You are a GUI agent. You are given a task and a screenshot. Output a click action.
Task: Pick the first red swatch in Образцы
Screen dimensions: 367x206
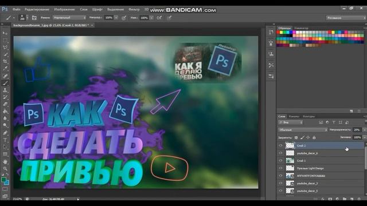pos(278,33)
